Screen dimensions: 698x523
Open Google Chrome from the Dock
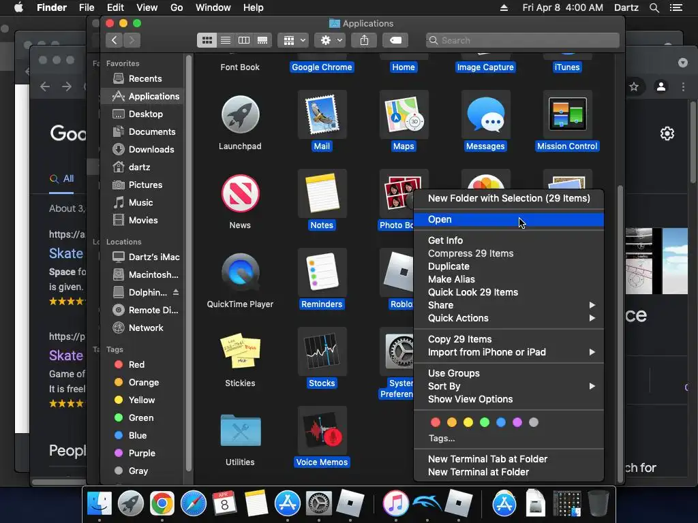[162, 503]
